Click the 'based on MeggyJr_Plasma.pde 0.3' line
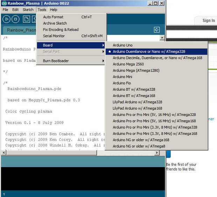 [44, 100]
